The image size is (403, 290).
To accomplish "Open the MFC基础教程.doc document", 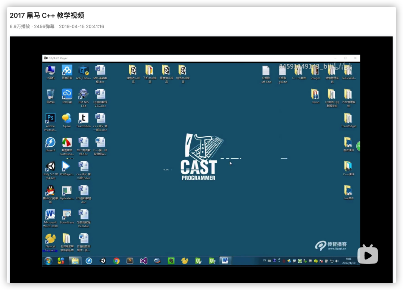I will (x=100, y=71).
